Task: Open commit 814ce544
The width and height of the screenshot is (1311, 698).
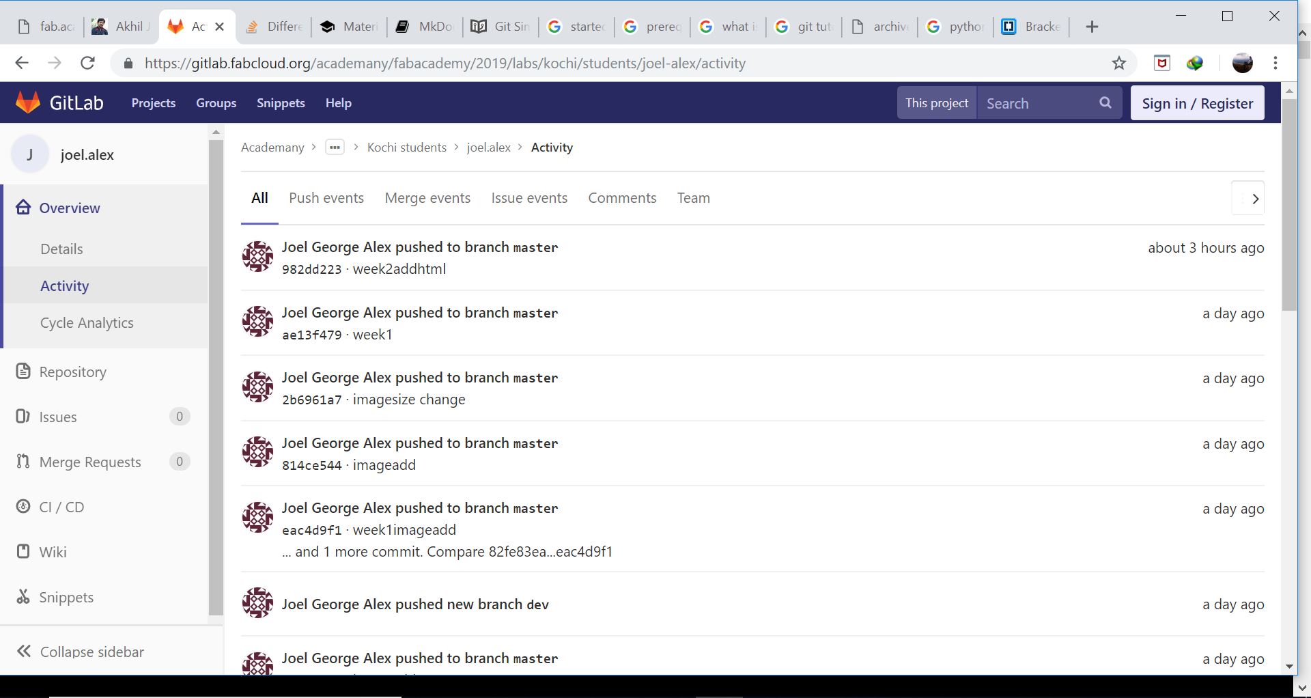Action: (x=312, y=465)
